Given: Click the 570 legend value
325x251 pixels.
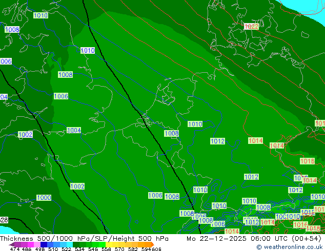Looking at the screenshot, I should point(119,249).
